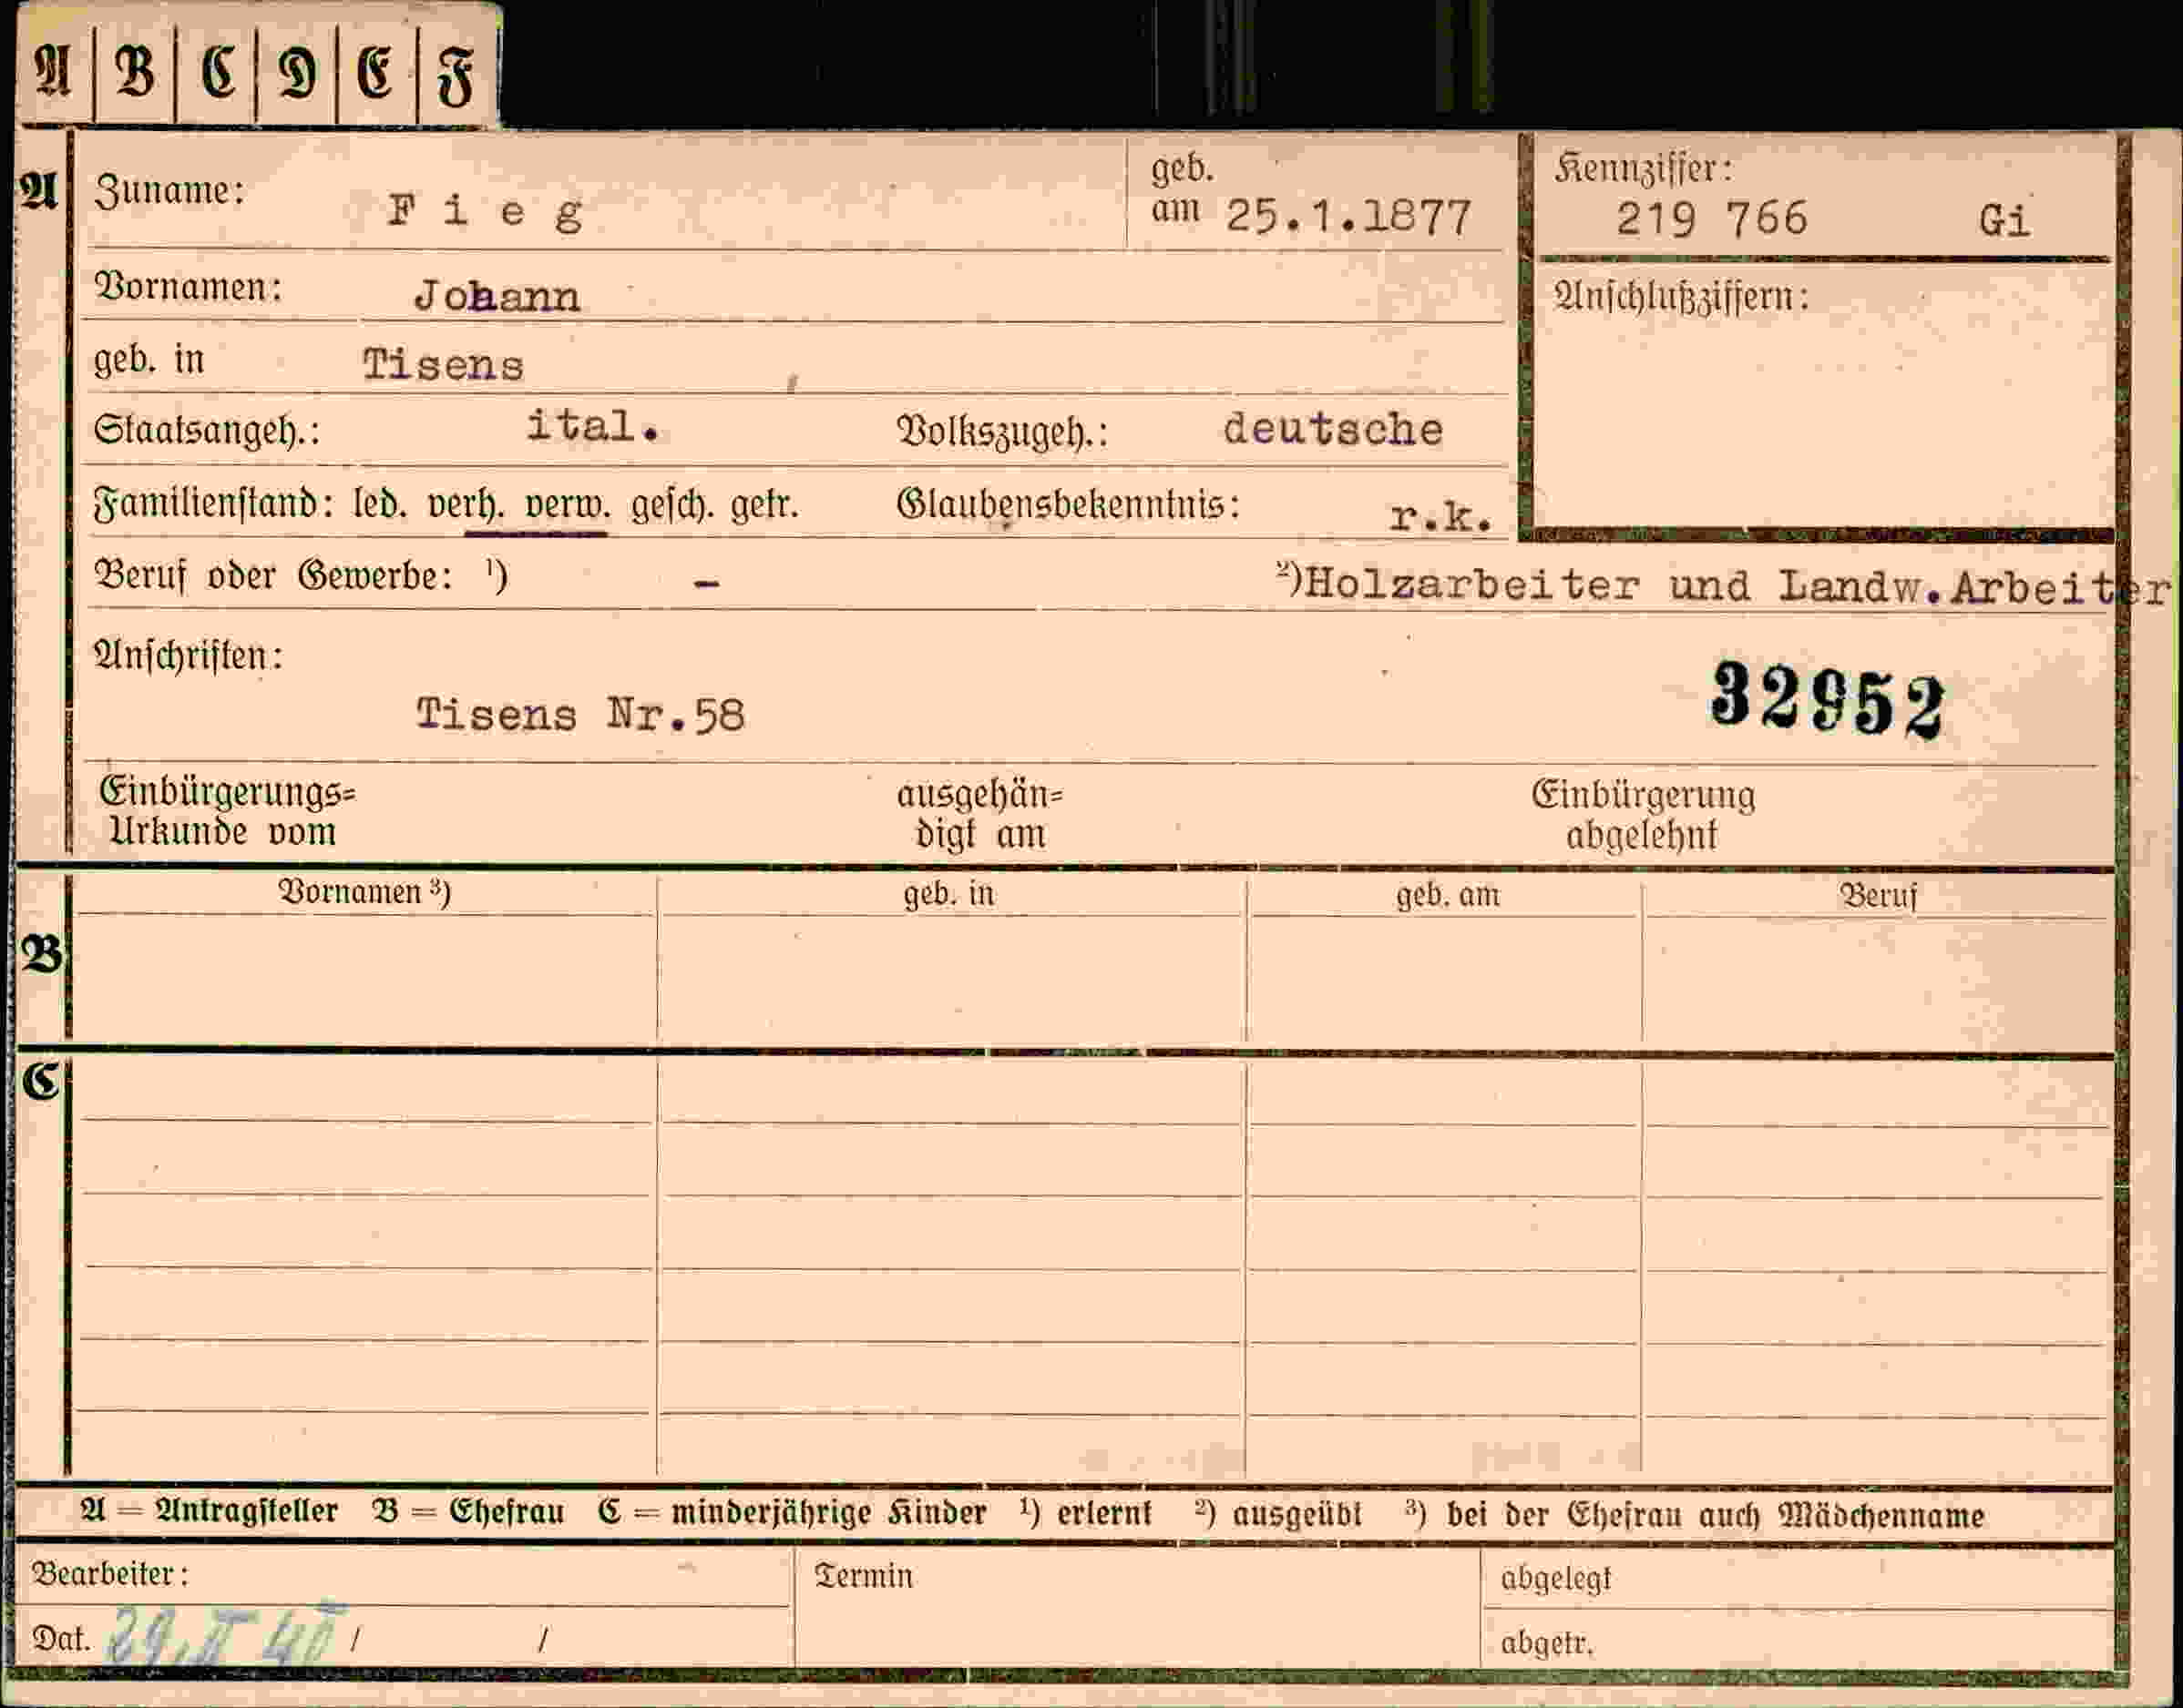Viewport: 2183px width, 1708px height.
Task: Select the value 'deutsche'
Action: [1333, 429]
